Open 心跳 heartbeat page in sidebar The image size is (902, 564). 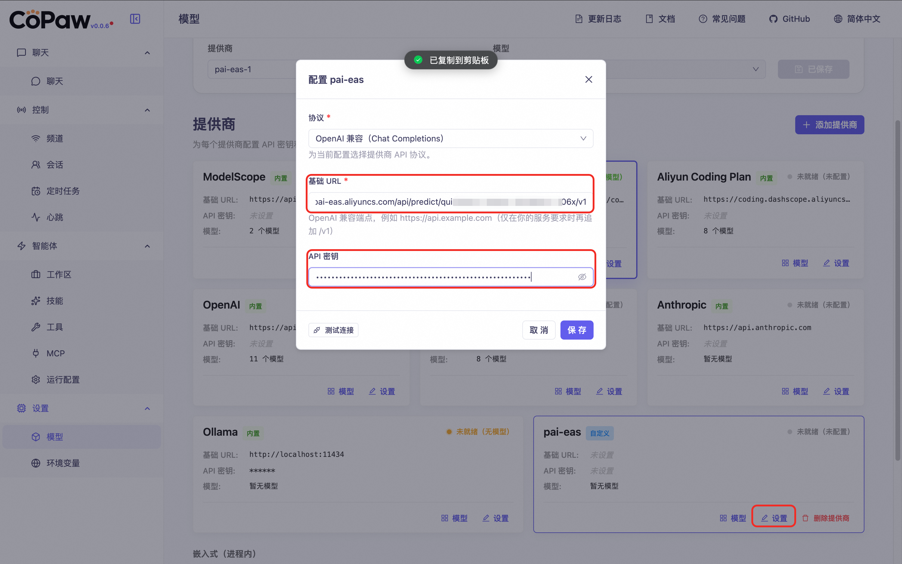[54, 217]
